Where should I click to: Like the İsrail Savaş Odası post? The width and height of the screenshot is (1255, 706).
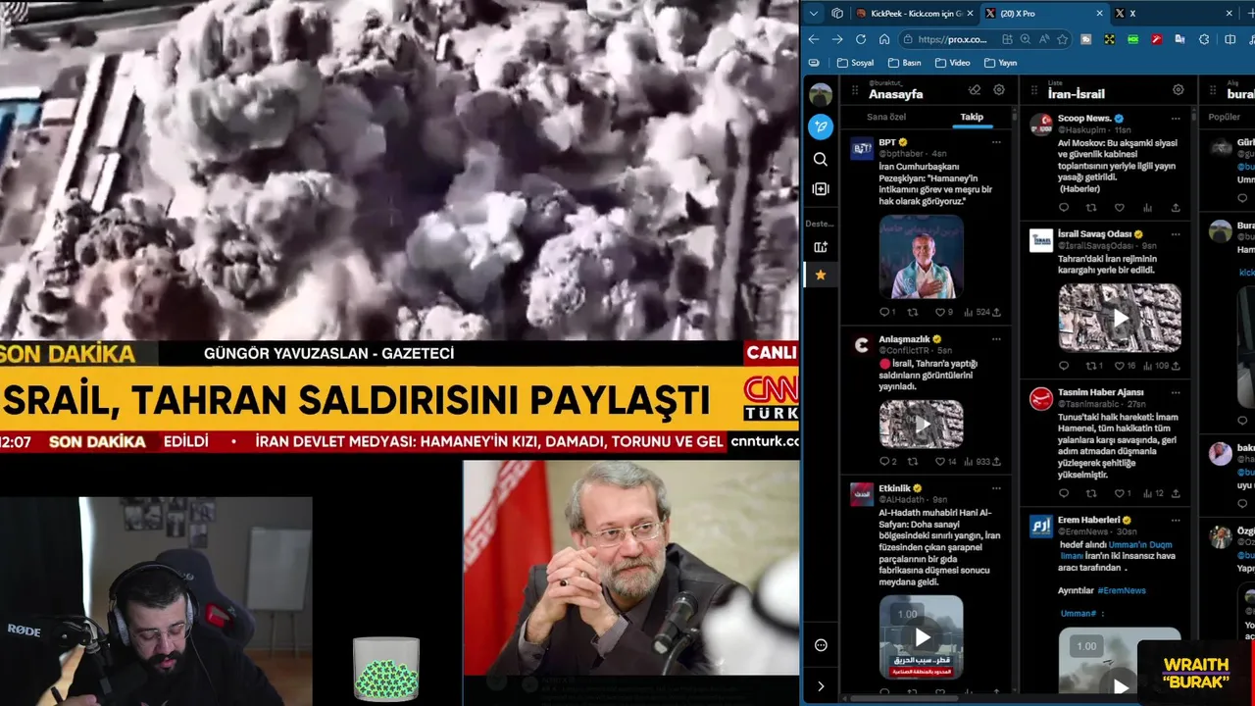(1119, 366)
